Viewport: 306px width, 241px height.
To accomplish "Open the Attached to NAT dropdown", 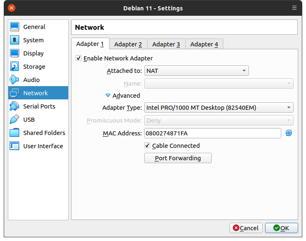I will pos(196,71).
